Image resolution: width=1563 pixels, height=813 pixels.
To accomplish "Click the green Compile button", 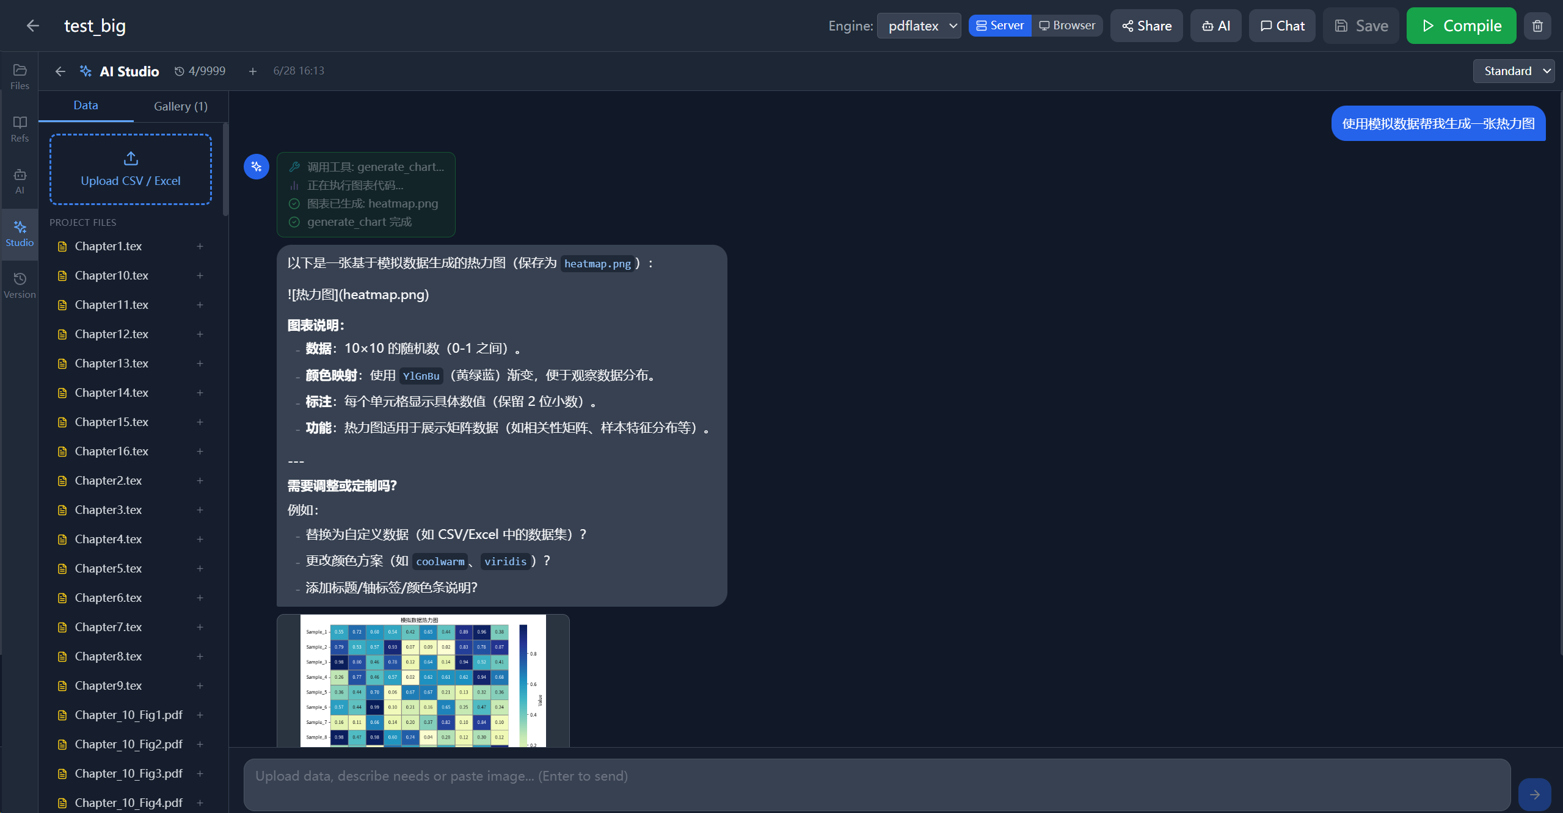I will click(x=1461, y=26).
